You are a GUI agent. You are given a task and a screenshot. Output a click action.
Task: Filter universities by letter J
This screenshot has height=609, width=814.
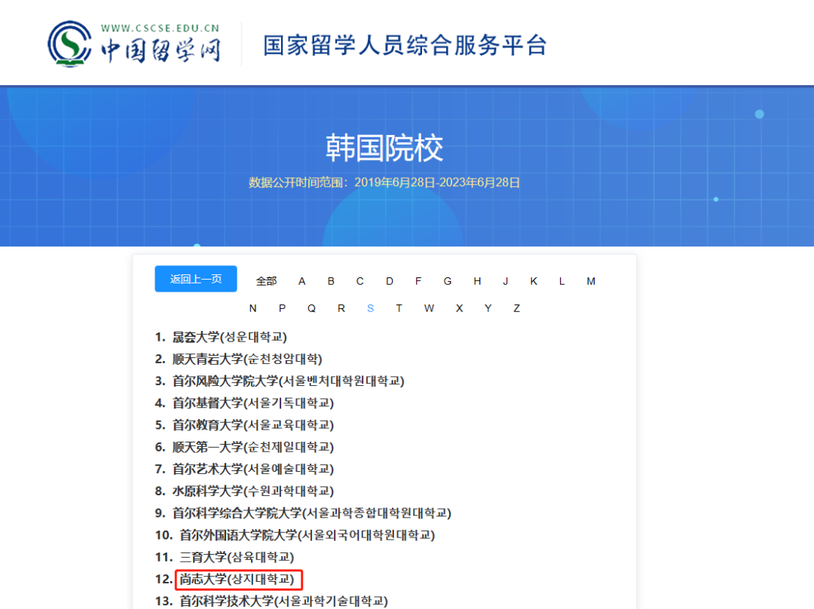click(x=505, y=281)
